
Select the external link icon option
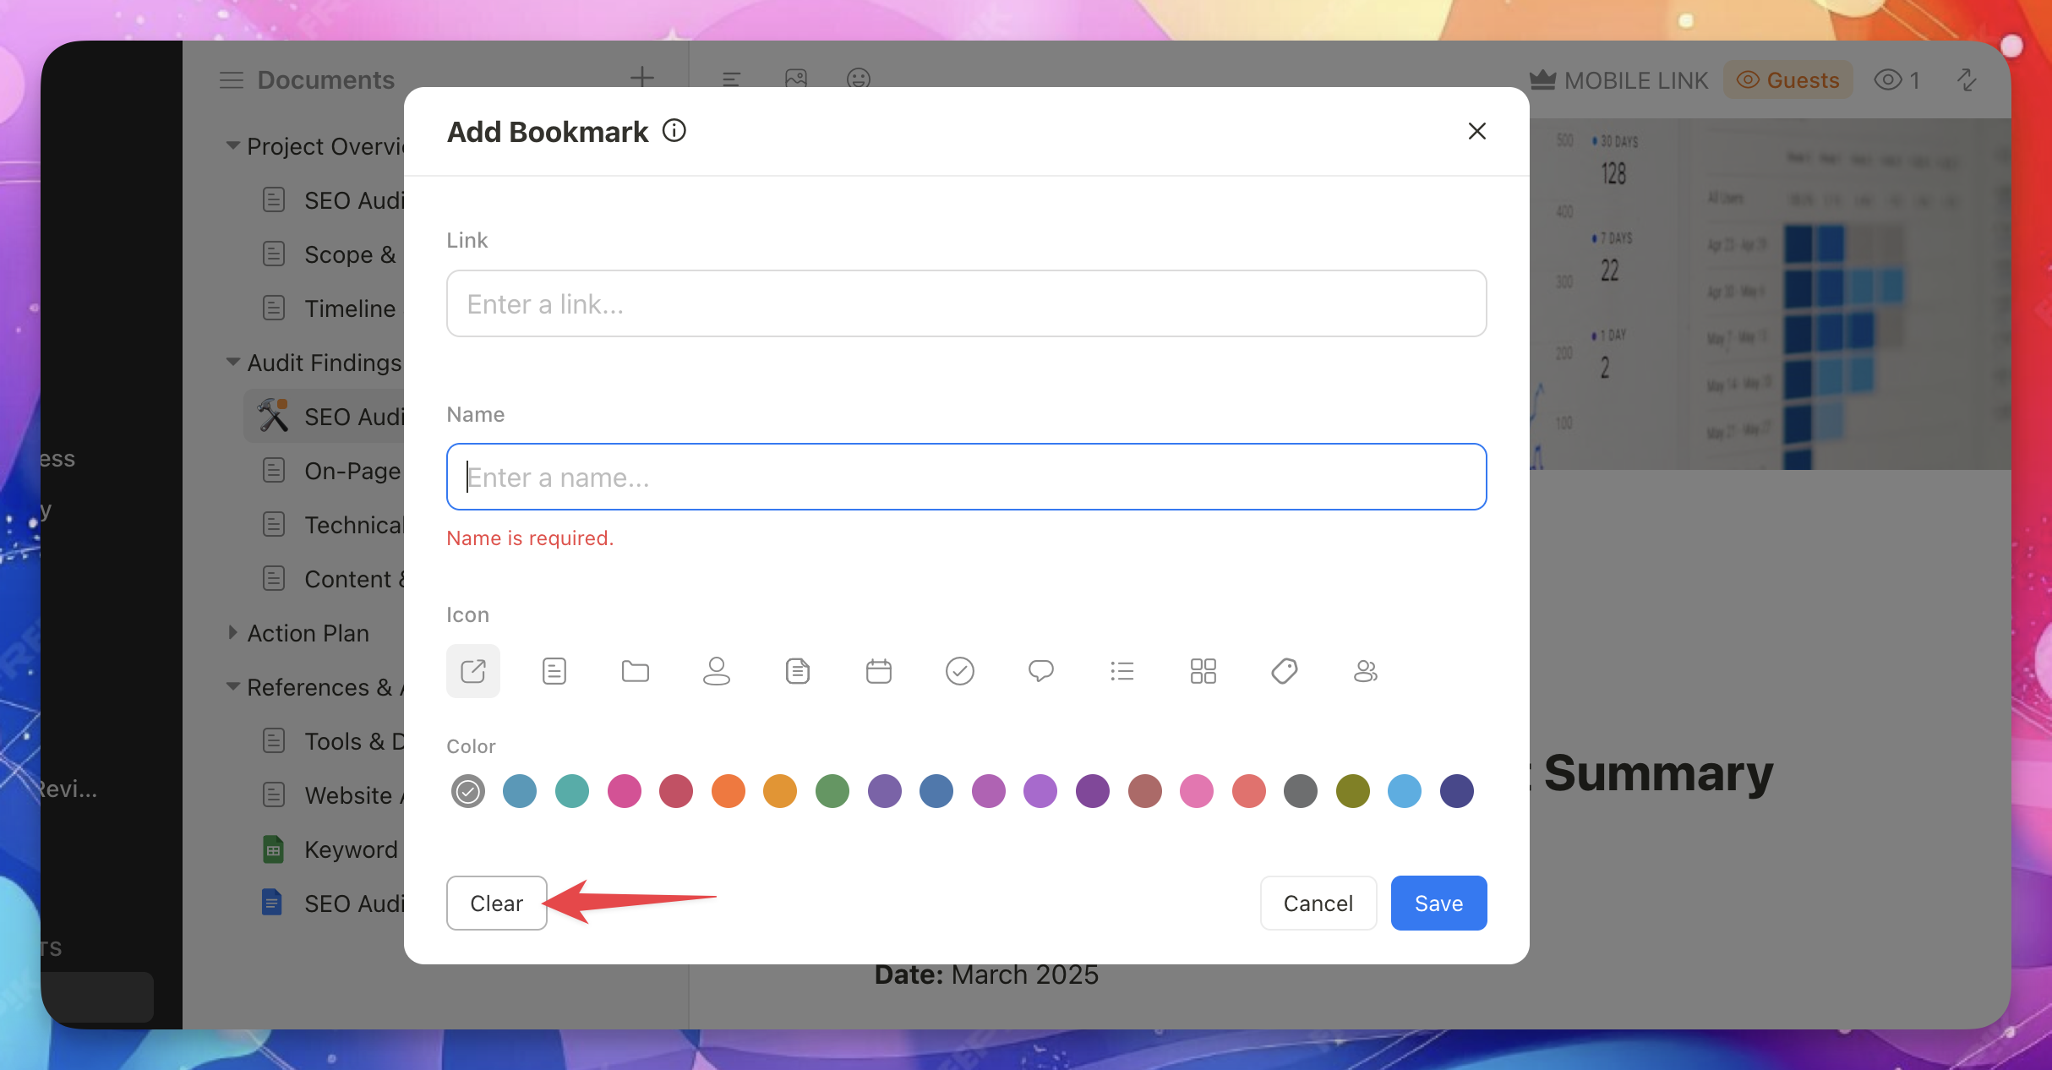pos(473,671)
